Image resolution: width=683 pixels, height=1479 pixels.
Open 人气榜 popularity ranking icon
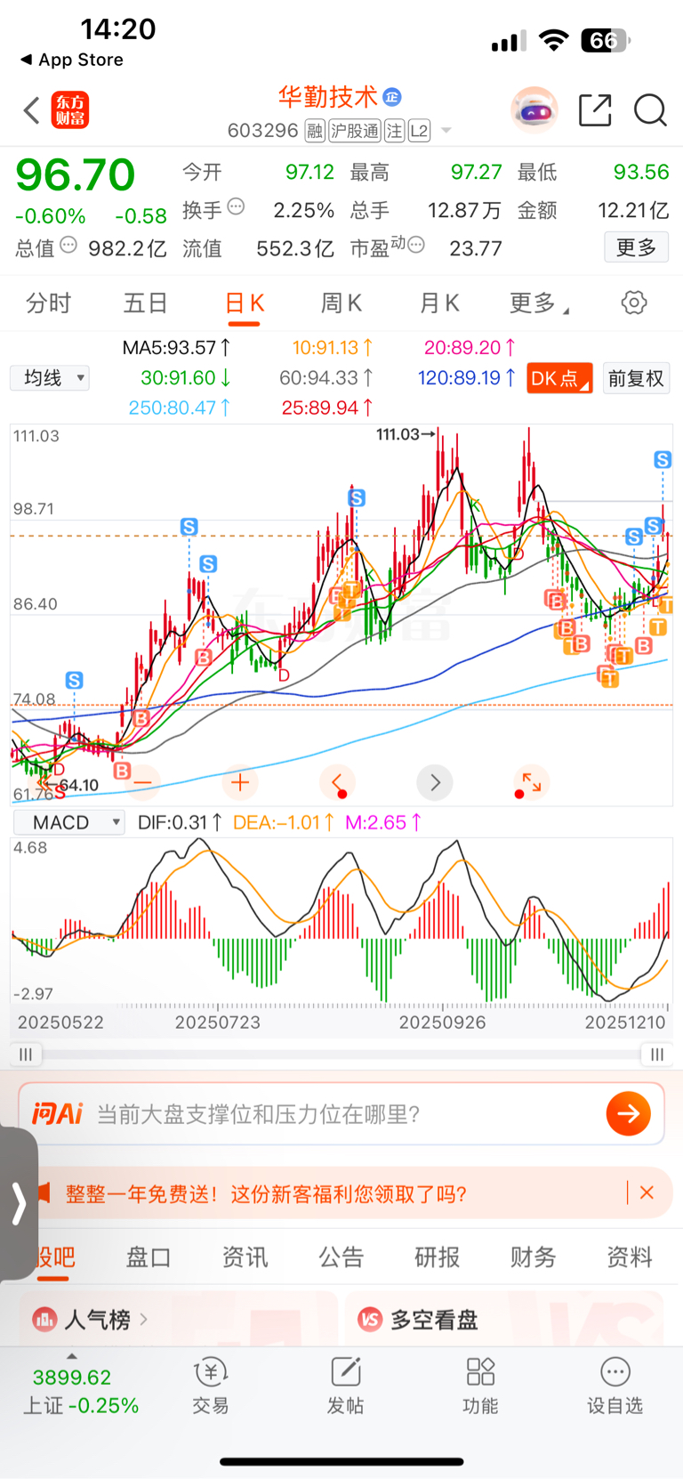pyautogui.click(x=44, y=1319)
